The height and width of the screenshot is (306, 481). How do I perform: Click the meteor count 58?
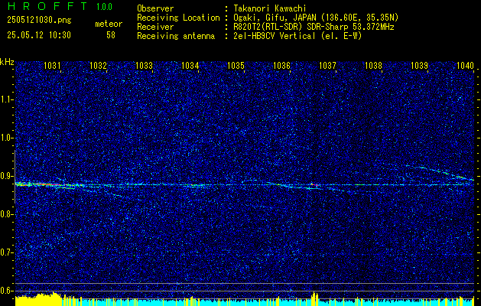111,35
